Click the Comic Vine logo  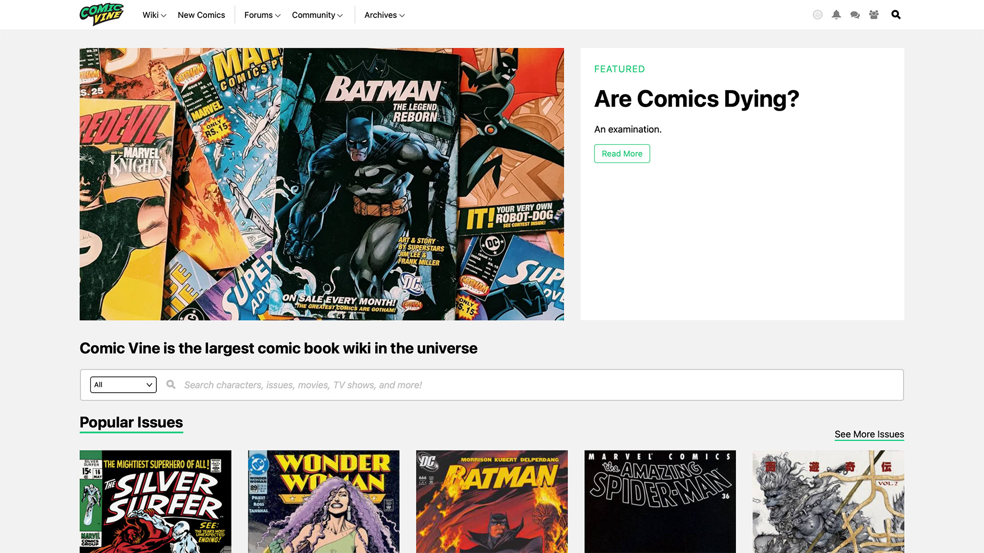click(x=101, y=14)
